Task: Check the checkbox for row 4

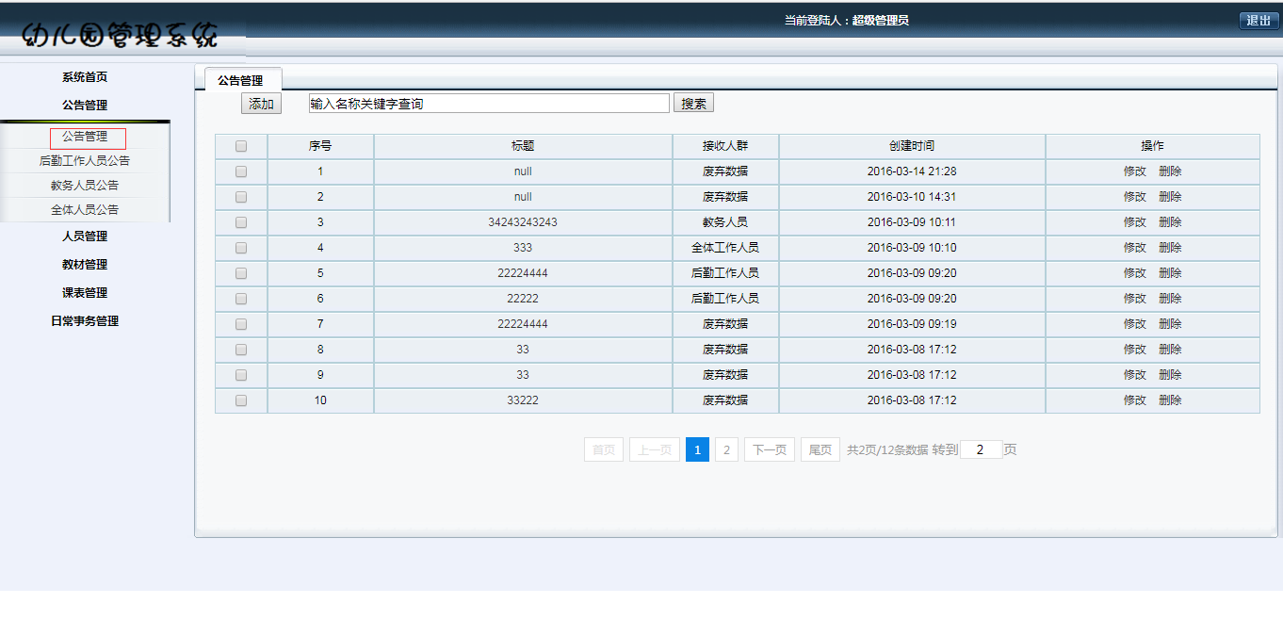Action: (x=241, y=248)
